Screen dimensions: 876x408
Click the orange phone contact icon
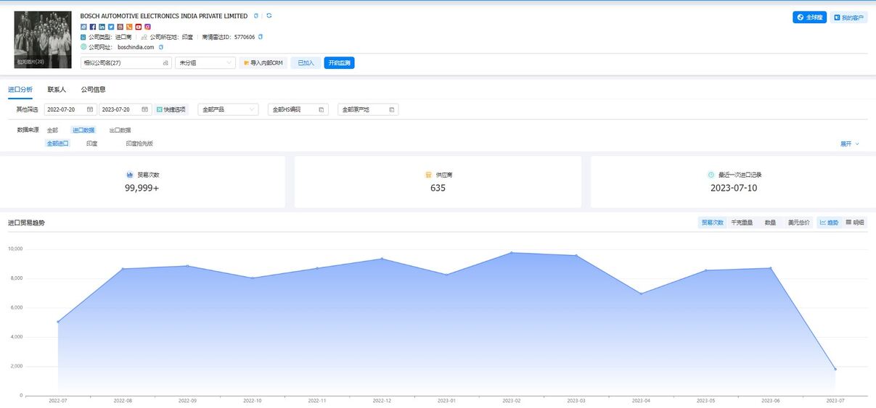[129, 27]
